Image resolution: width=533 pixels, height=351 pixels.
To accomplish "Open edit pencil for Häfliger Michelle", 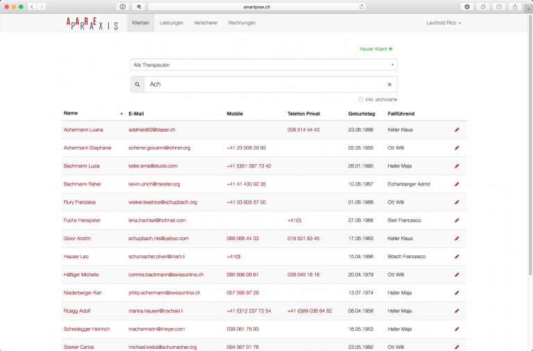I will (457, 275).
